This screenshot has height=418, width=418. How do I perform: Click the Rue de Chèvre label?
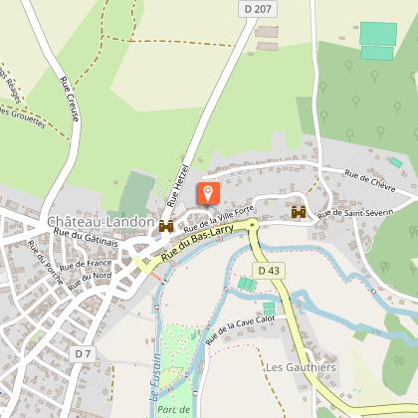[x=370, y=181]
